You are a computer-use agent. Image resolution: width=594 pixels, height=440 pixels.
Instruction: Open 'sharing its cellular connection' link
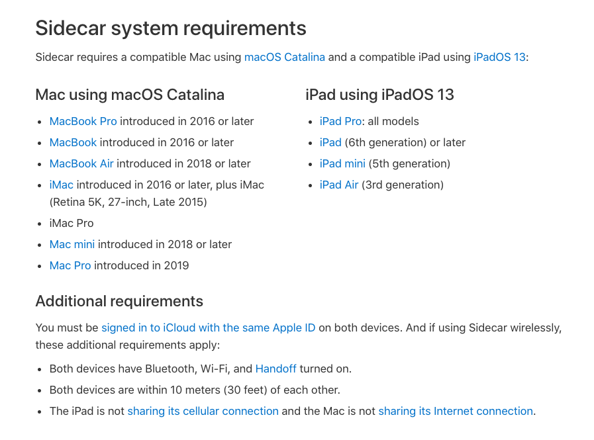(203, 411)
